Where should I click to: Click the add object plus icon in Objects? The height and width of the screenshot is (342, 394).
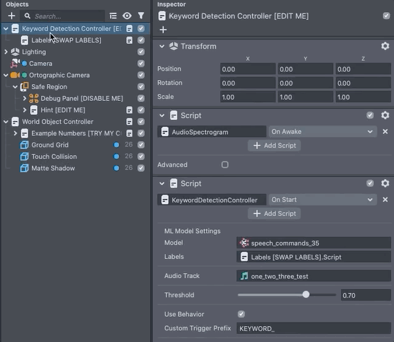click(11, 16)
